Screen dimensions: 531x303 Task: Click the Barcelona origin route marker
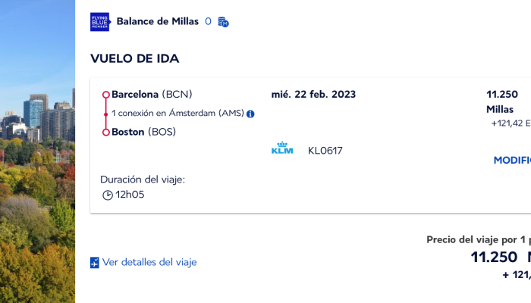coord(106,95)
